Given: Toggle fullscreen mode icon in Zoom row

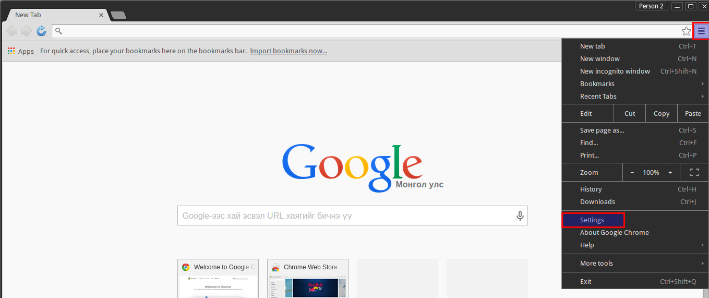Looking at the screenshot, I should click(x=694, y=172).
